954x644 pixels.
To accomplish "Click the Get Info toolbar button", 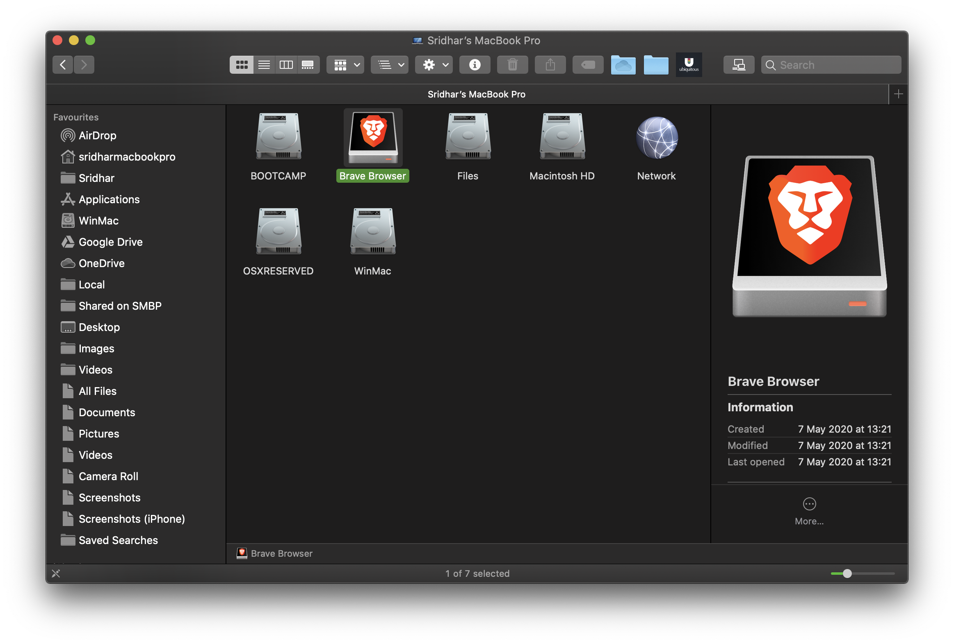I will point(475,65).
